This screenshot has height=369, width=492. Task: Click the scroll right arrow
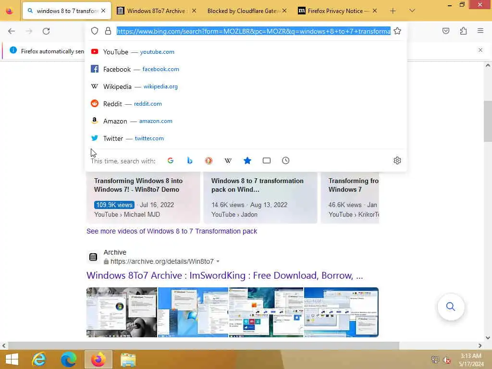tap(480, 345)
